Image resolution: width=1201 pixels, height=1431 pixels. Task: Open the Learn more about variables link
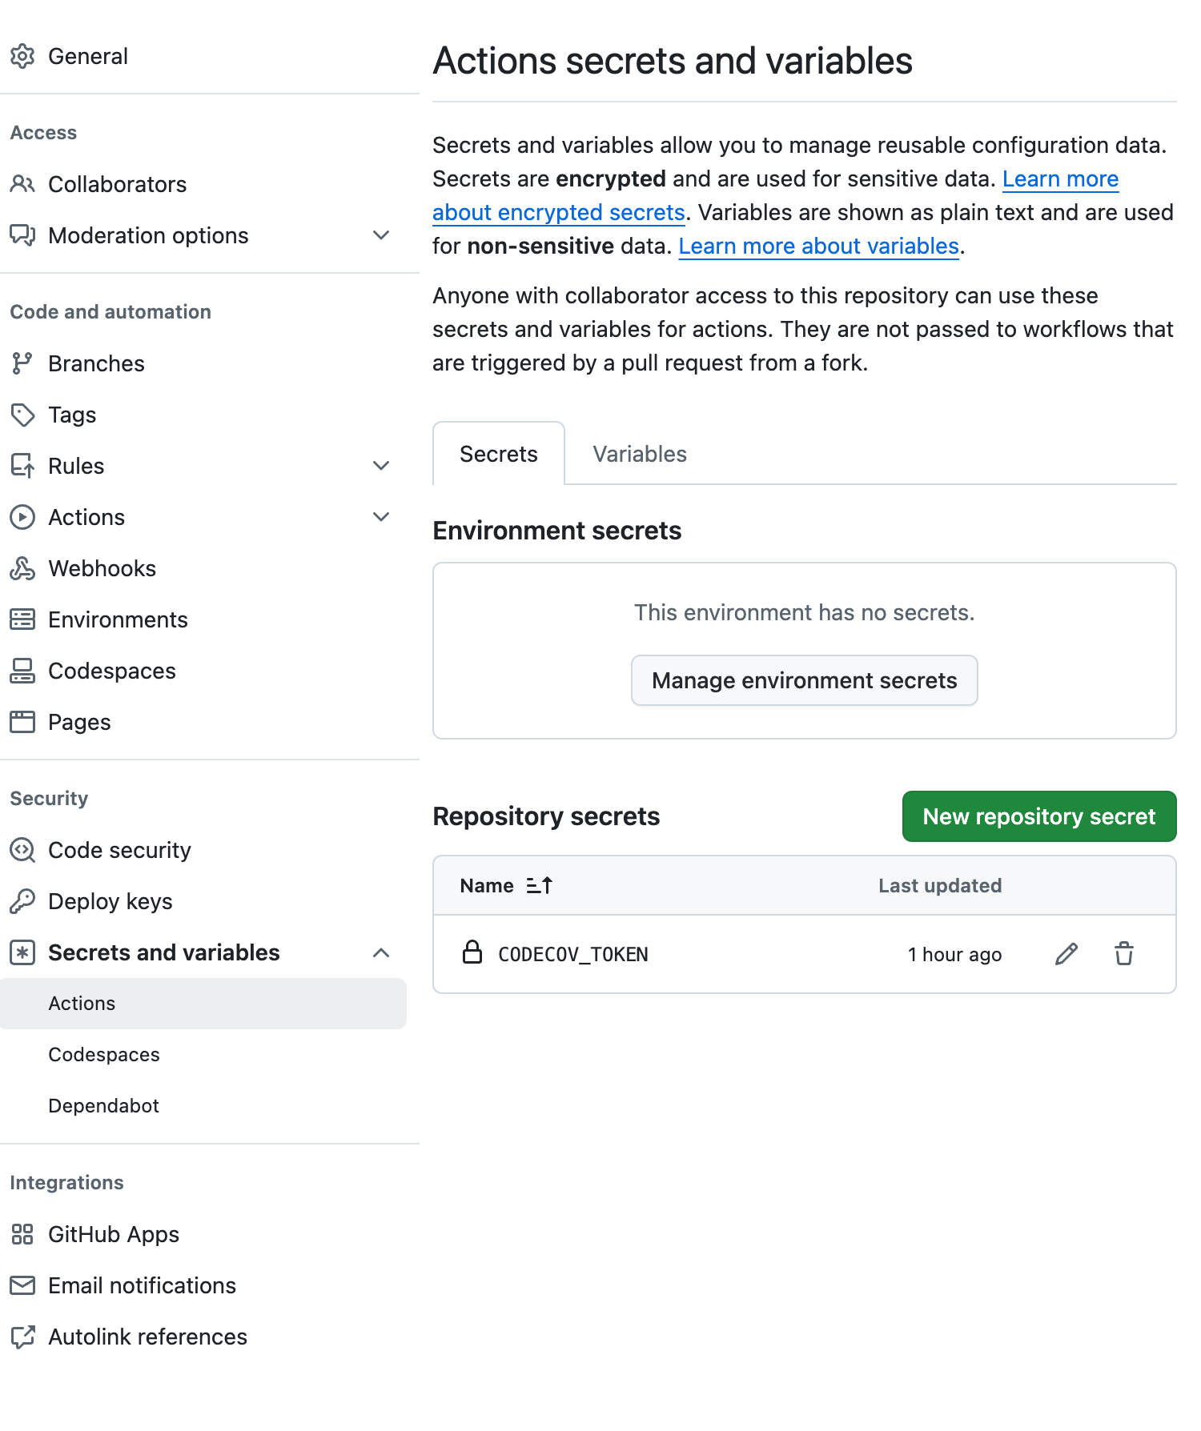pyautogui.click(x=818, y=247)
